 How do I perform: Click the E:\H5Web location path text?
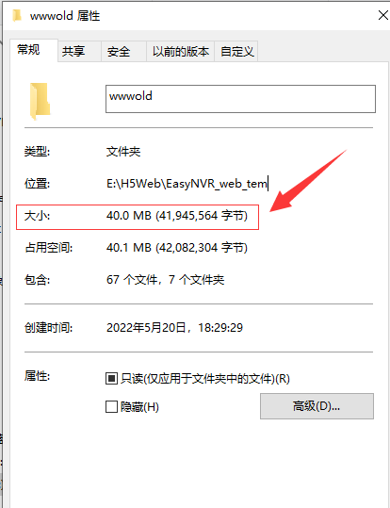point(187,184)
